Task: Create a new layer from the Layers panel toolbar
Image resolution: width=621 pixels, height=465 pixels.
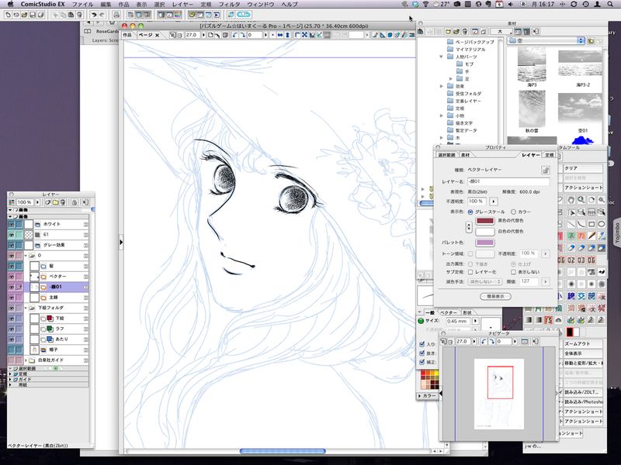Action: click(x=48, y=202)
